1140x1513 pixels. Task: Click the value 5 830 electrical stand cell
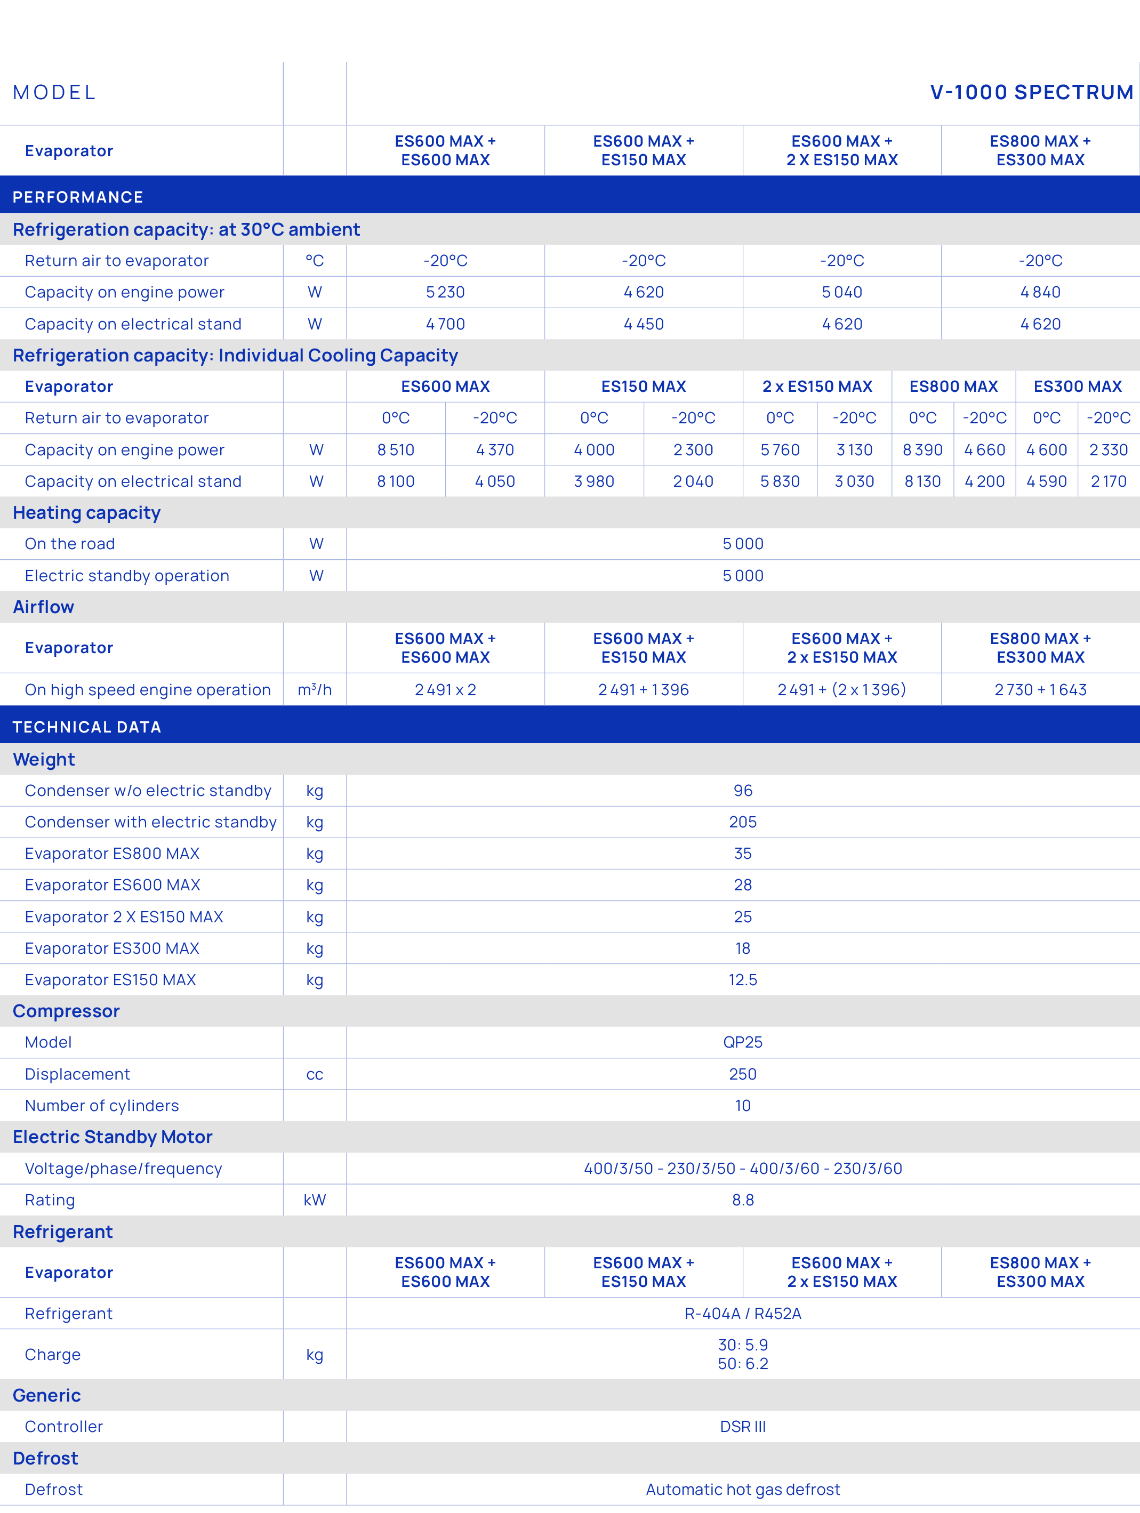tap(780, 481)
